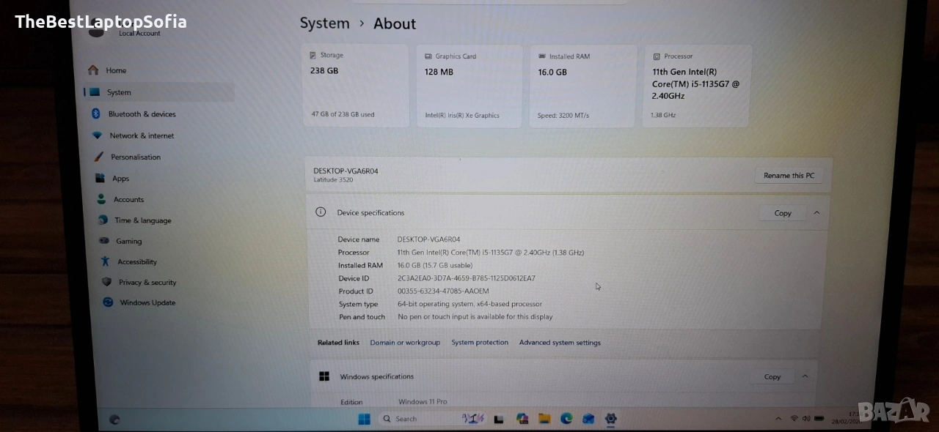The width and height of the screenshot is (939, 432).
Task: Click the Settings gear taskbar icon
Action: tap(610, 419)
